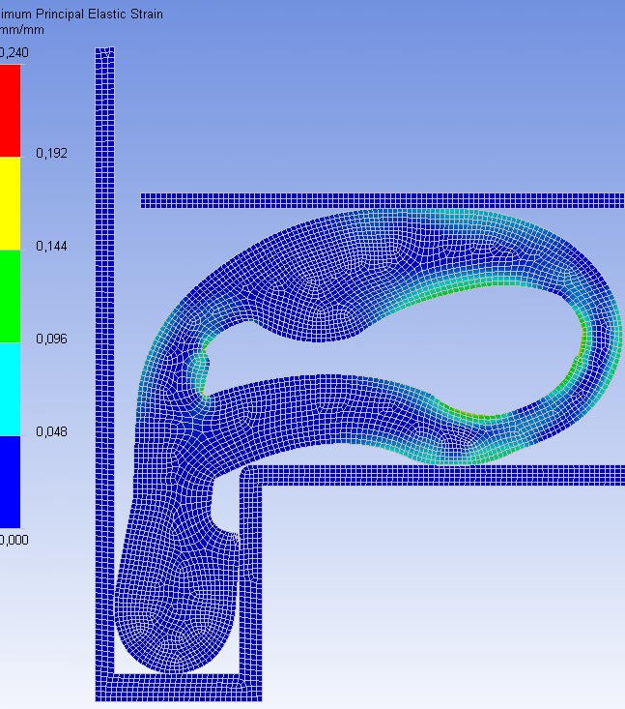Viewport: 625px width, 709px height.
Task: Click the lower right horizontal ledge mesh
Action: 435,475
